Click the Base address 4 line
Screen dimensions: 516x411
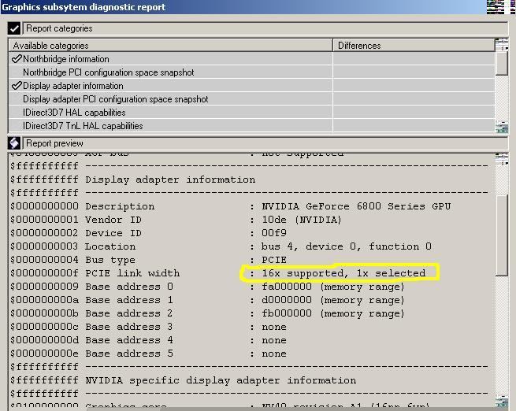[148, 340]
